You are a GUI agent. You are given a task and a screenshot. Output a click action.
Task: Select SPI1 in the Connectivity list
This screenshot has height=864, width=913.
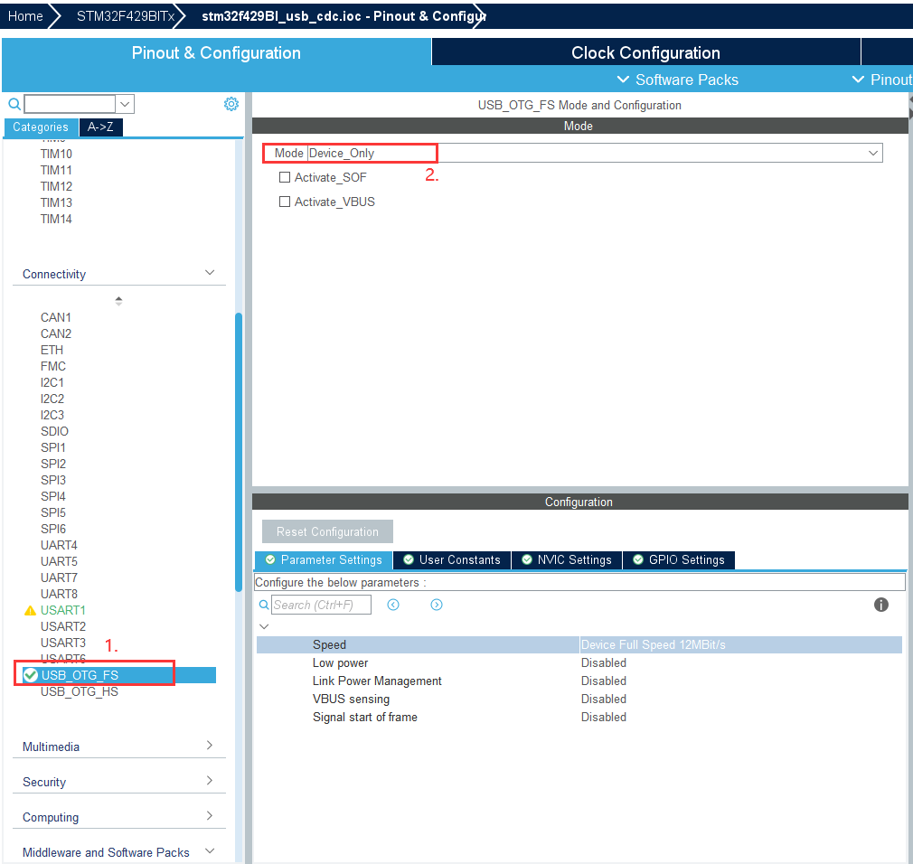pos(53,447)
